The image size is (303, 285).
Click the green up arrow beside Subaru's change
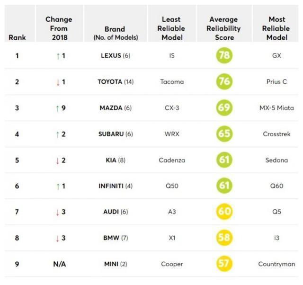(57, 134)
